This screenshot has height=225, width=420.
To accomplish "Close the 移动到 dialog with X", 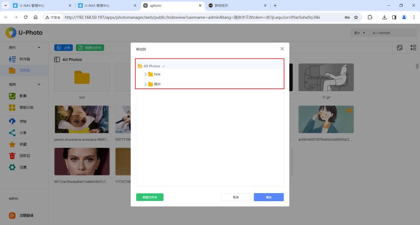I will pos(282,49).
